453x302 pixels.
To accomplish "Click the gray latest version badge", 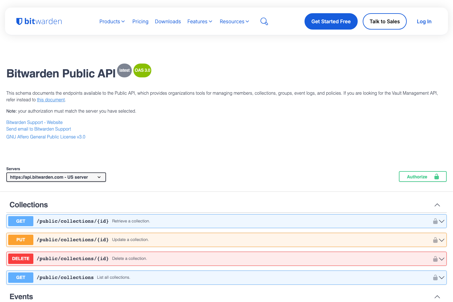I will (x=124, y=70).
